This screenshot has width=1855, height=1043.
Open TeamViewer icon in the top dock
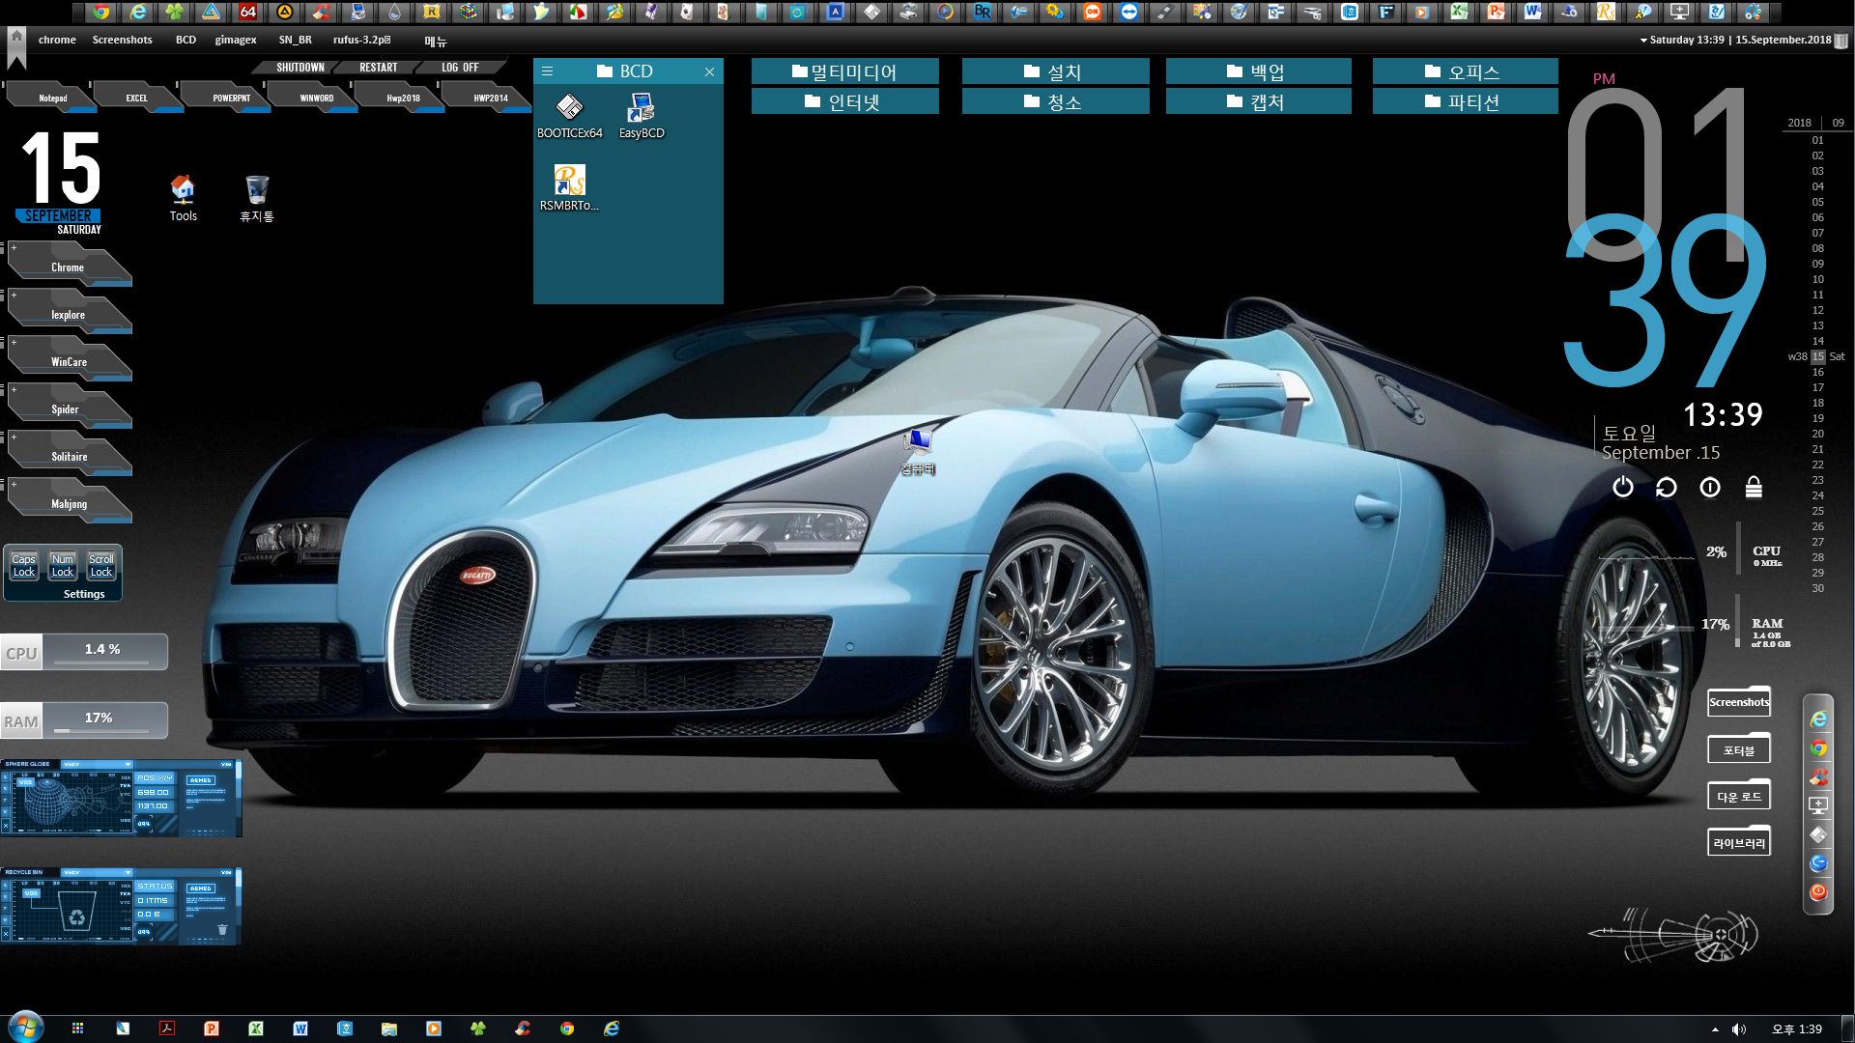(1129, 13)
